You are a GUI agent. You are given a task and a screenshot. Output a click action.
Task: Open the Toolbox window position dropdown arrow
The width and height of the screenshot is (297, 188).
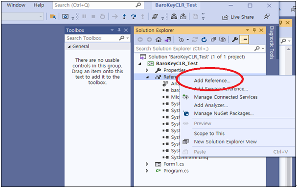pos(112,30)
